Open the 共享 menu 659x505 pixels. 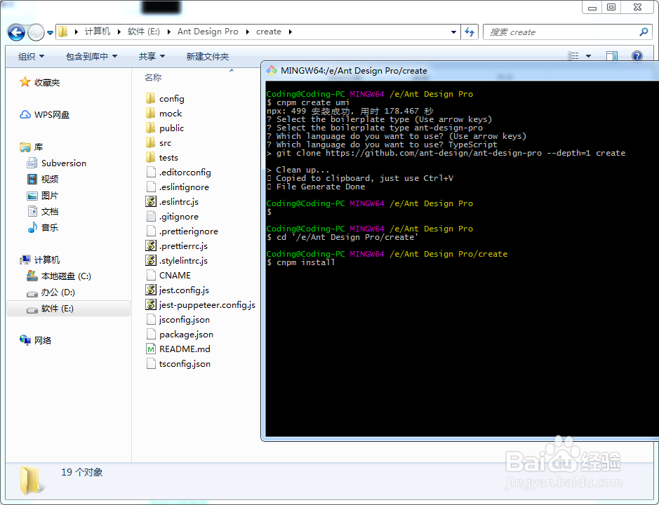(x=152, y=56)
